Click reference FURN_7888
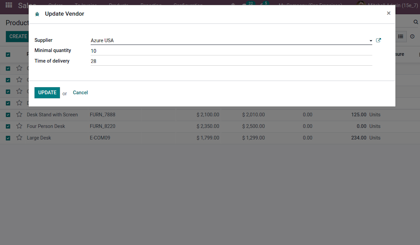 [103, 114]
